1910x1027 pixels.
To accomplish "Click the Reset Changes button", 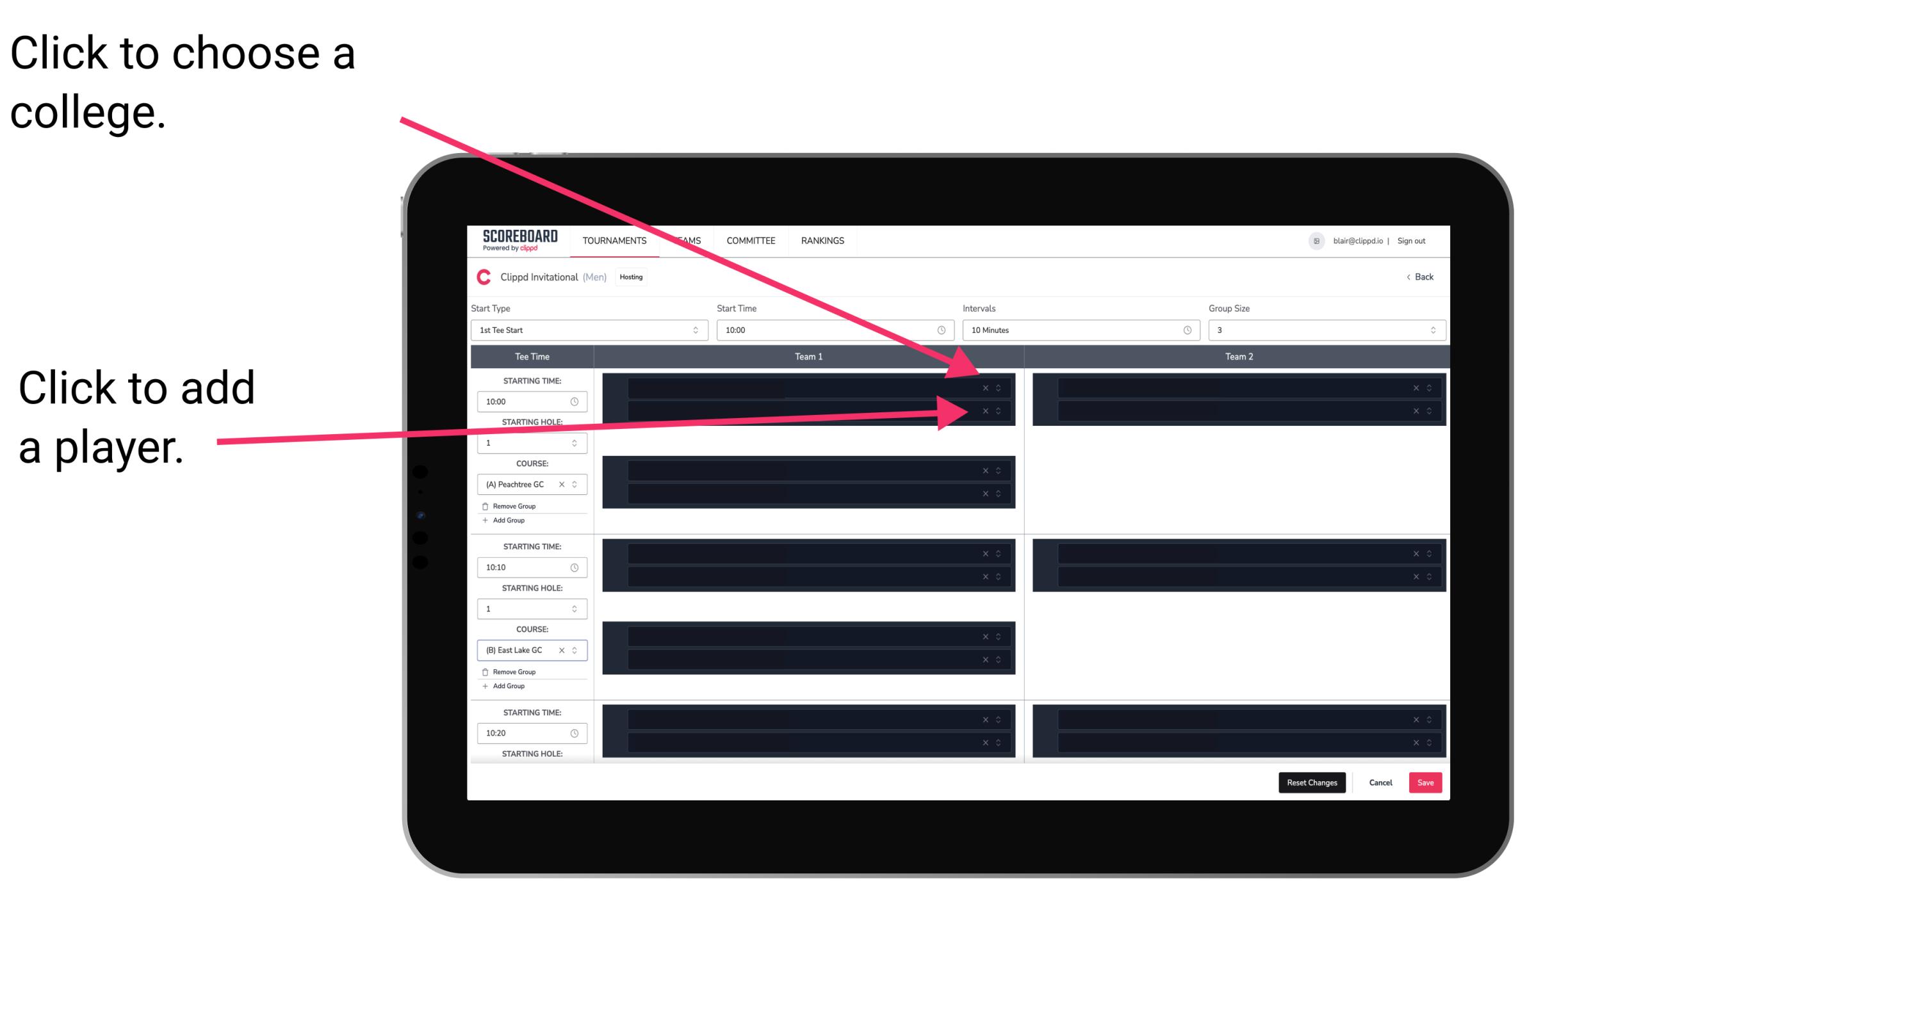I will pos(1313,782).
